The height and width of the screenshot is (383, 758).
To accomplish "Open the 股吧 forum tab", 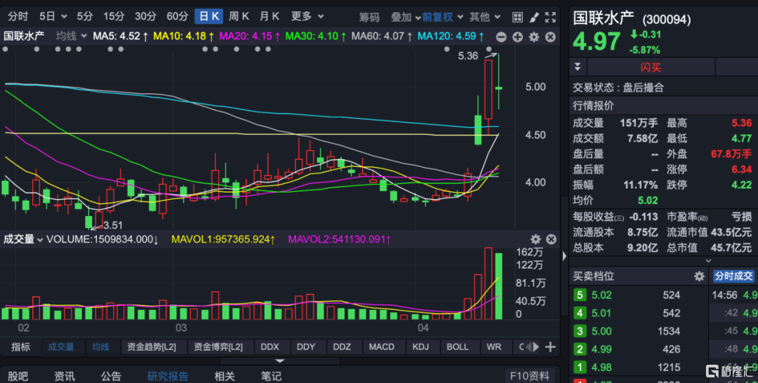I will click(18, 376).
